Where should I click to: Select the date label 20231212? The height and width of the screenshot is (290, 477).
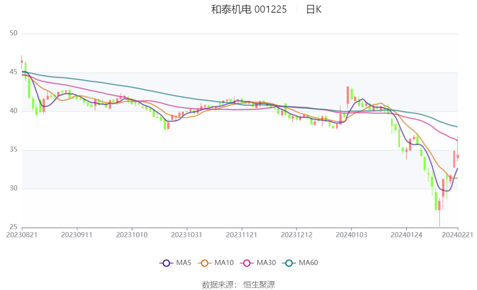click(x=296, y=235)
